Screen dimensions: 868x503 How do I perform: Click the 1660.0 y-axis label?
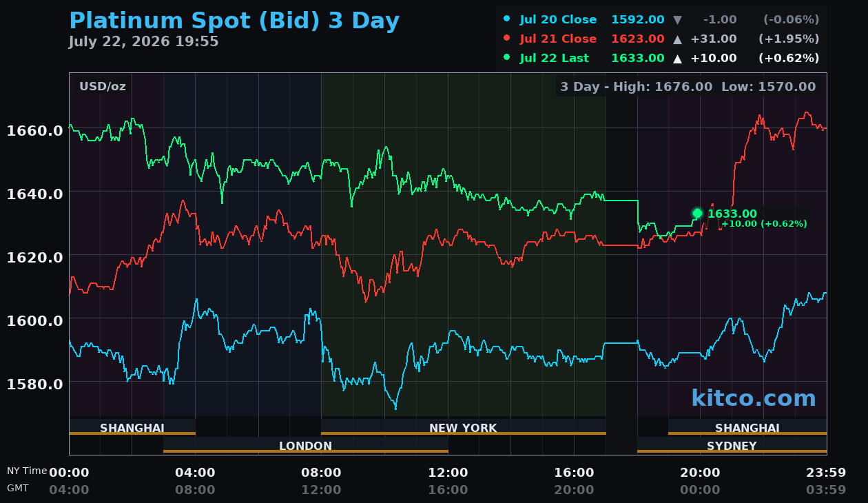coord(34,131)
